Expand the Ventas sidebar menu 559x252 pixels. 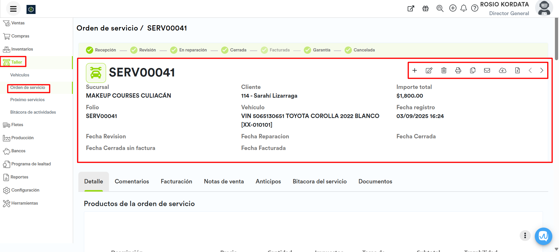pyautogui.click(x=18, y=23)
